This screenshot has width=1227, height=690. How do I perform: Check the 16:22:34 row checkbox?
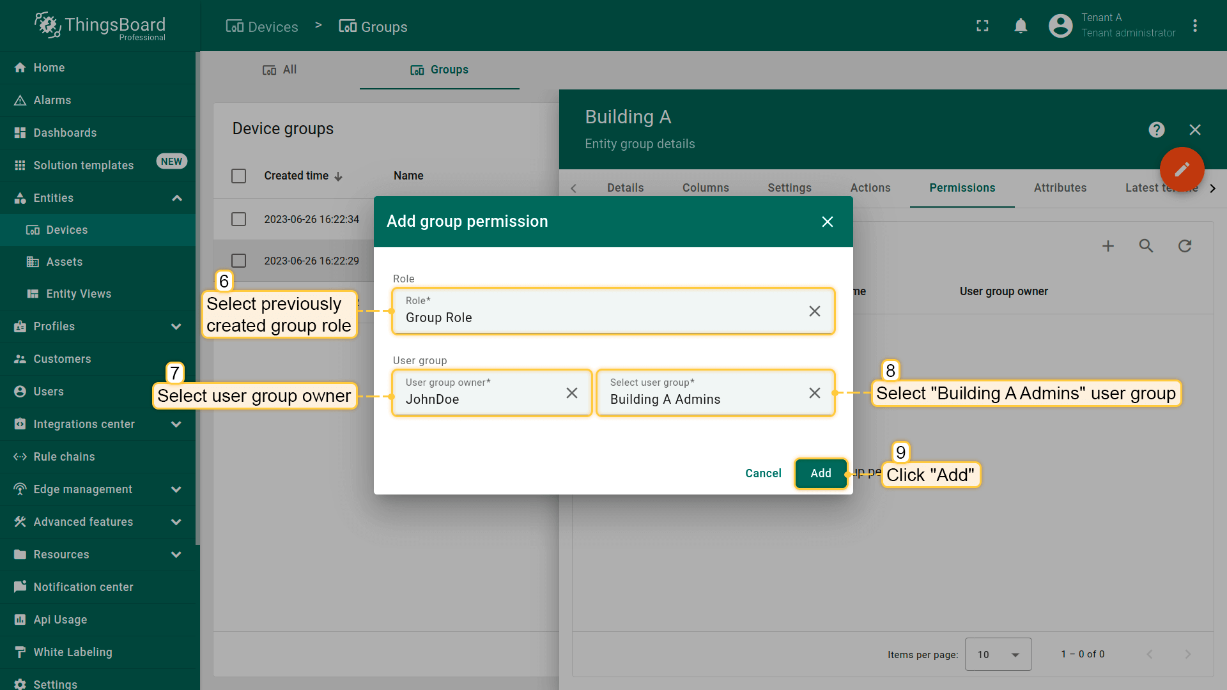(238, 219)
